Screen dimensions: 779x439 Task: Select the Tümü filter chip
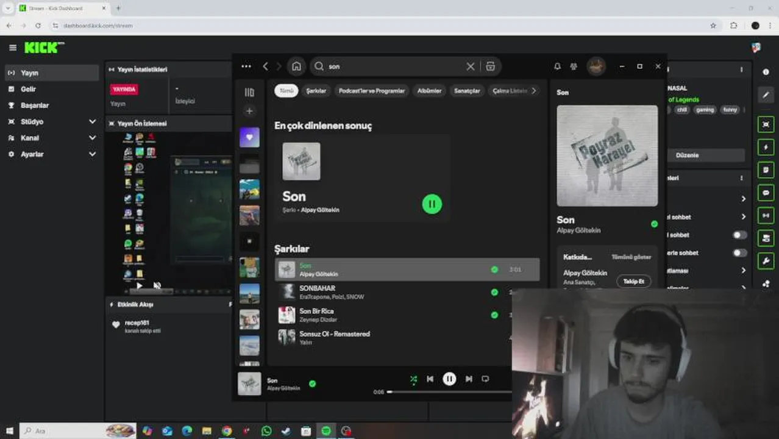(x=286, y=91)
